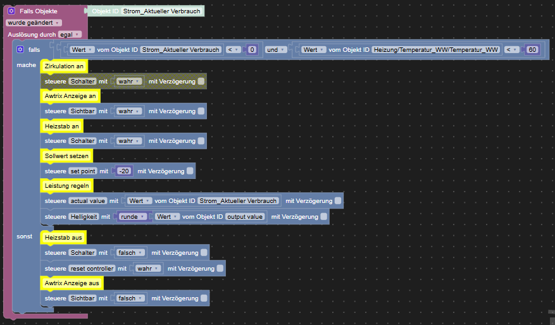Select the 'Zirkulation an' comment block
Viewport: 555px width, 325px height.
(64, 66)
